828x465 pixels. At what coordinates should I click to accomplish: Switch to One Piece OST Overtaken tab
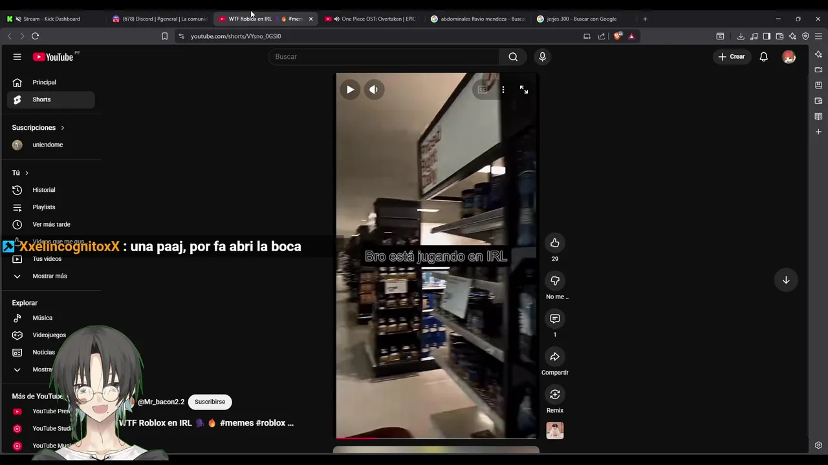371,19
